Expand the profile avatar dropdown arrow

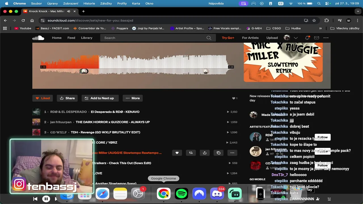click(296, 38)
